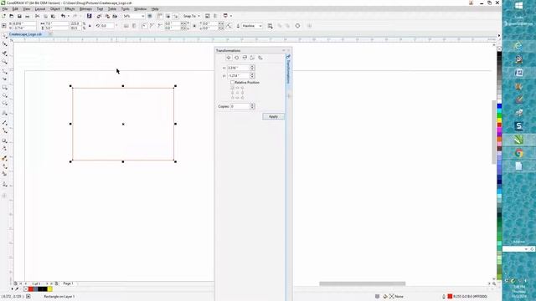Select bottom-left anchor point in Transformations grid

pos(233,98)
